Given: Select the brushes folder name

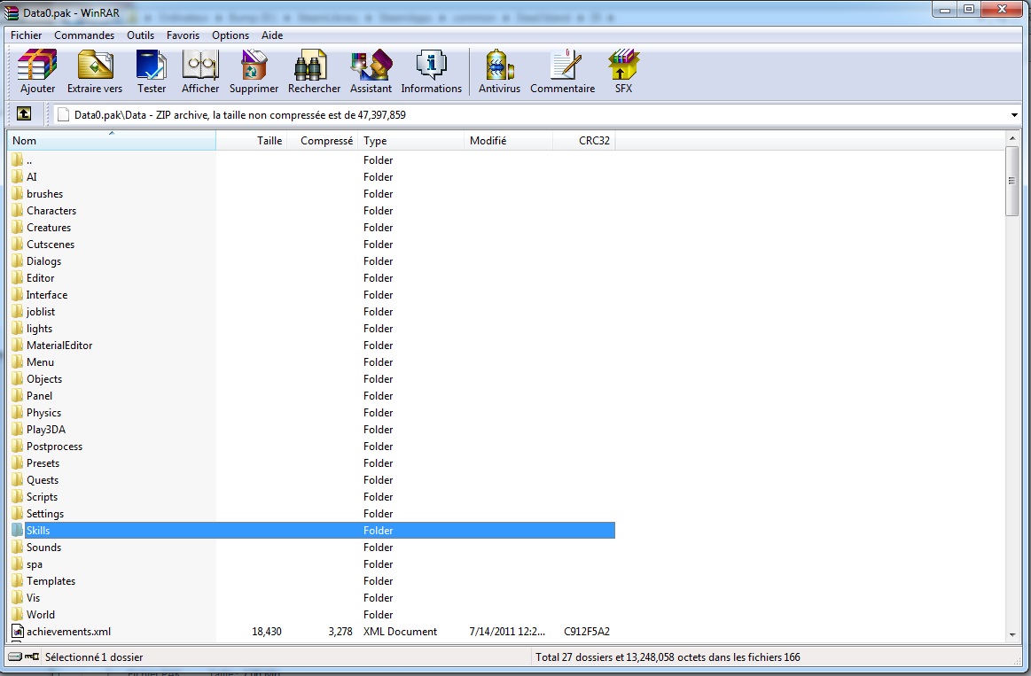Looking at the screenshot, I should pos(44,194).
